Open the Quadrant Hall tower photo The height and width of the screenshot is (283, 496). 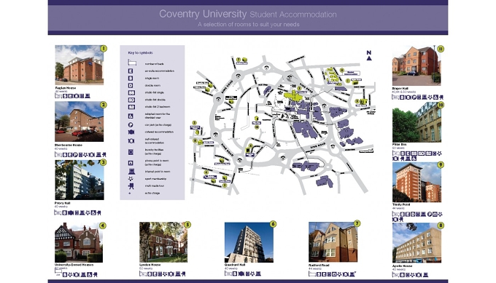[249, 242]
